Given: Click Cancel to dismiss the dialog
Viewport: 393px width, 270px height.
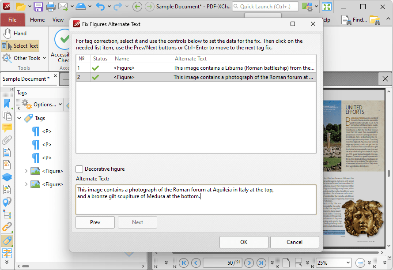Looking at the screenshot, I should [295, 242].
